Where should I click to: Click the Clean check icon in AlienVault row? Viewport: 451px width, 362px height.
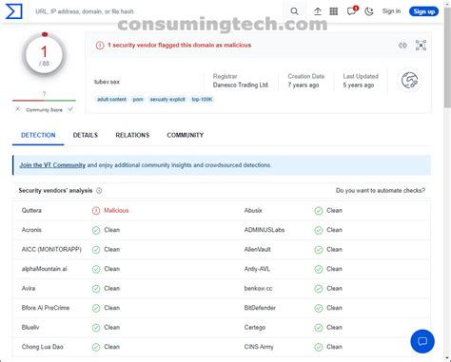coord(319,250)
